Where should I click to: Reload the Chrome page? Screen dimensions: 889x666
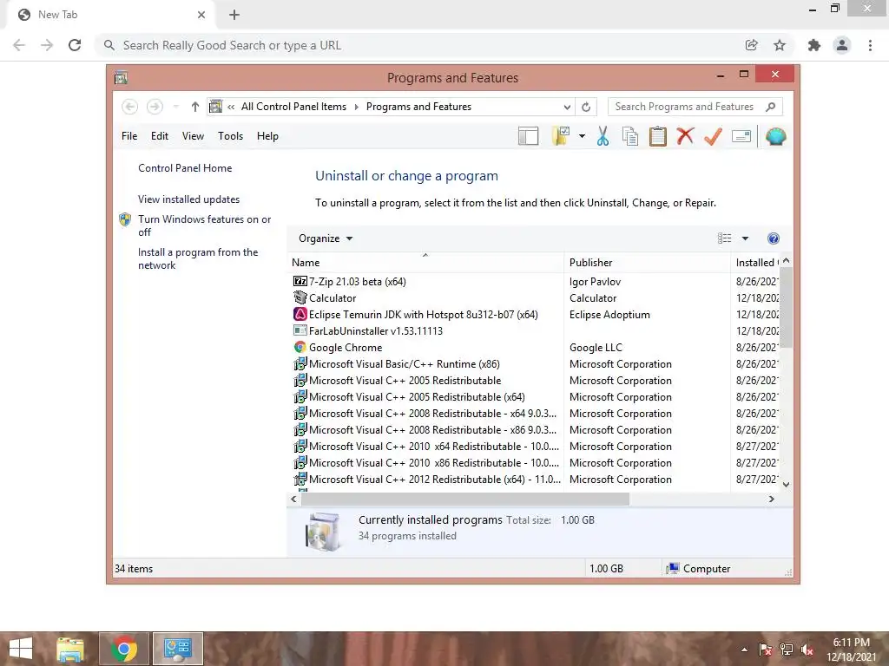click(x=75, y=45)
